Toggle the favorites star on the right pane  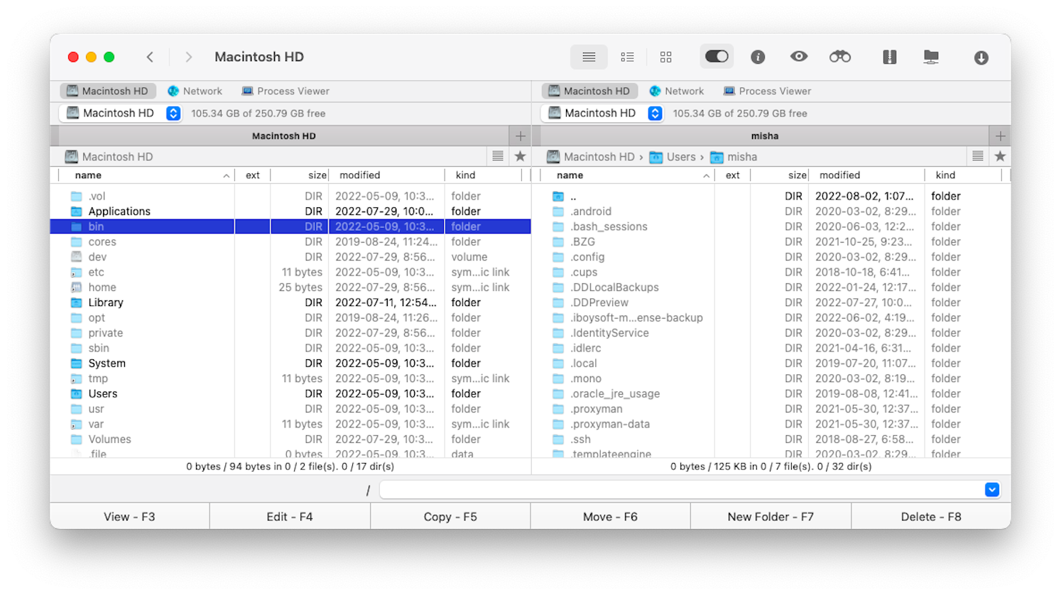click(x=1000, y=156)
